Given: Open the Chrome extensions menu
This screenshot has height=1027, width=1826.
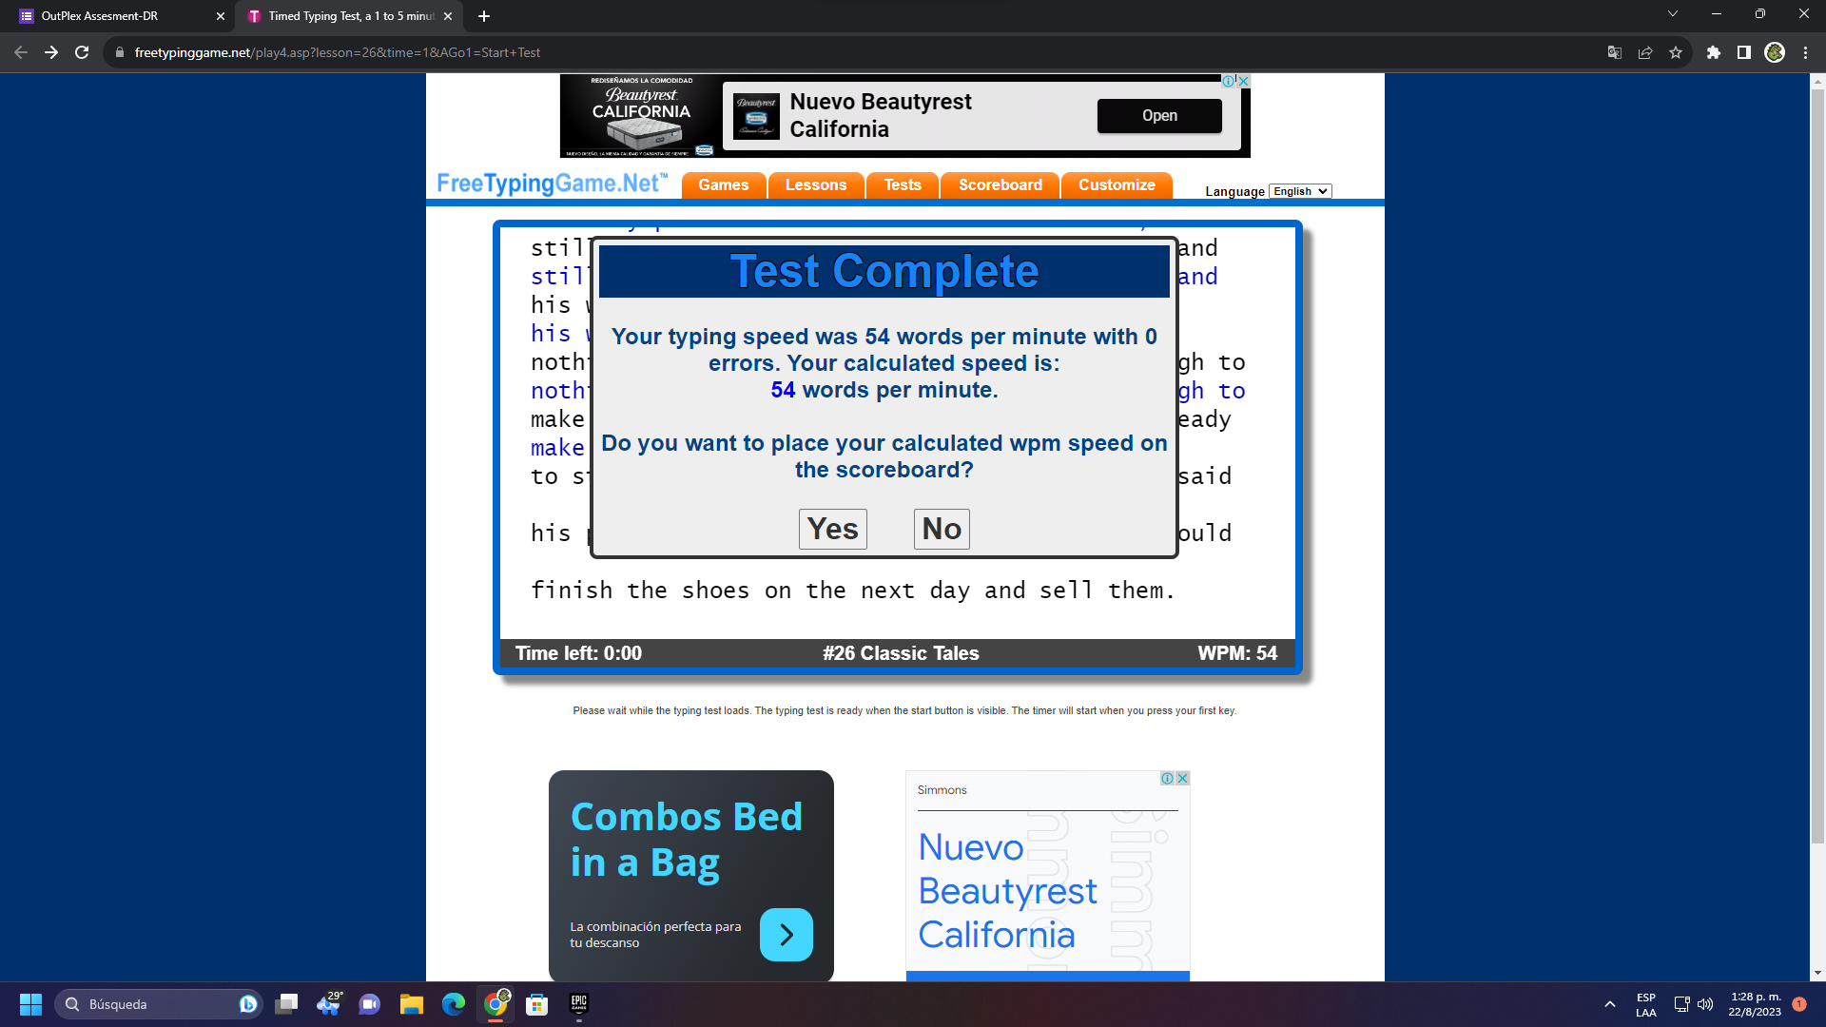Looking at the screenshot, I should coord(1714,52).
